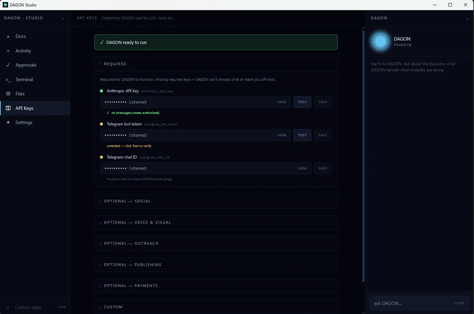Open the Docs page from the sidebar
Viewport: 474px width, 314px height.
[21, 36]
